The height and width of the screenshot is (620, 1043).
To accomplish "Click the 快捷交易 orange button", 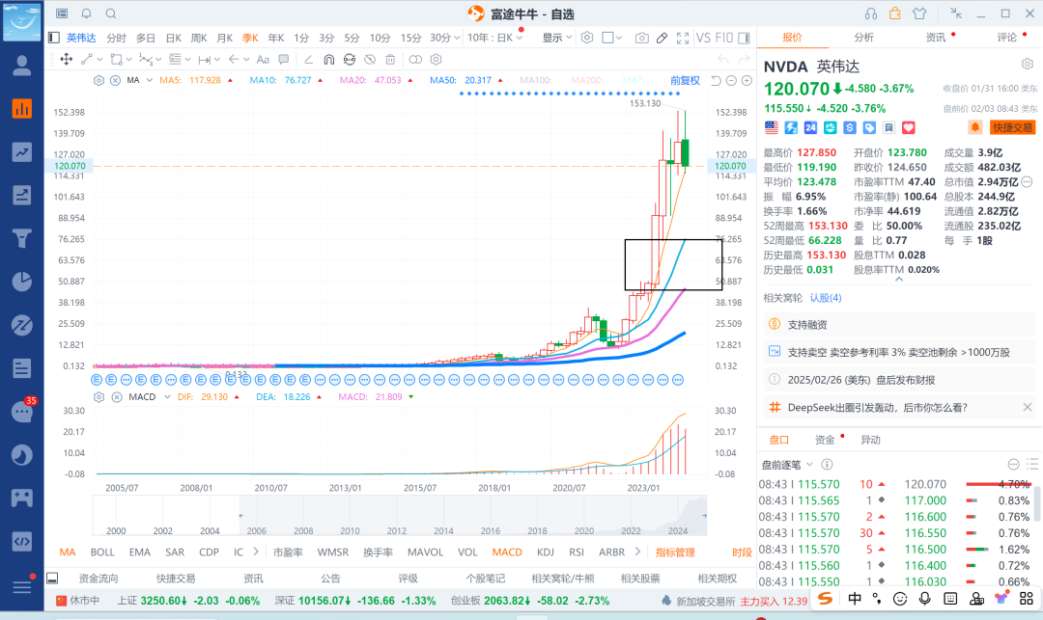I will (1012, 127).
